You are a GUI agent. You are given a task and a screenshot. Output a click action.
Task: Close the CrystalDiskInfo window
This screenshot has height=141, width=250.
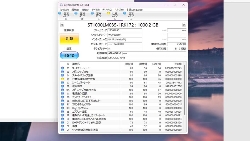184,5
